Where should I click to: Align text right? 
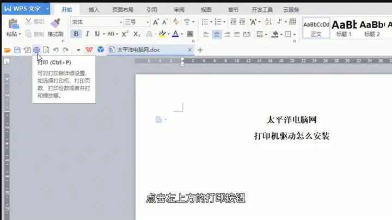227,34
